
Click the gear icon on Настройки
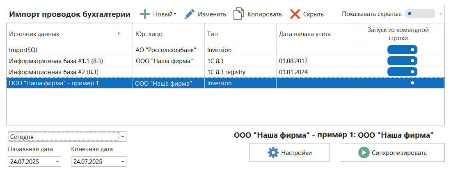click(x=273, y=153)
